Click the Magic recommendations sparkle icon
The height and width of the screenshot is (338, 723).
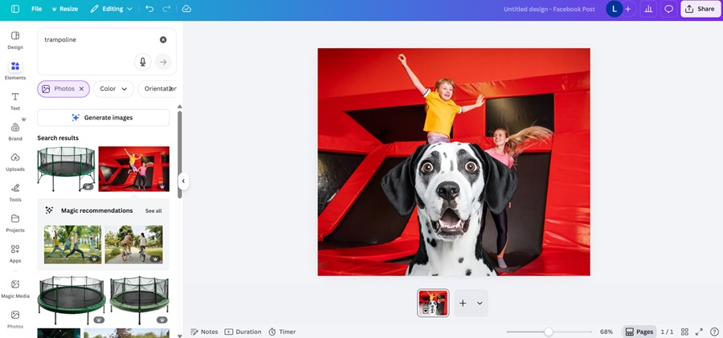[x=48, y=210]
